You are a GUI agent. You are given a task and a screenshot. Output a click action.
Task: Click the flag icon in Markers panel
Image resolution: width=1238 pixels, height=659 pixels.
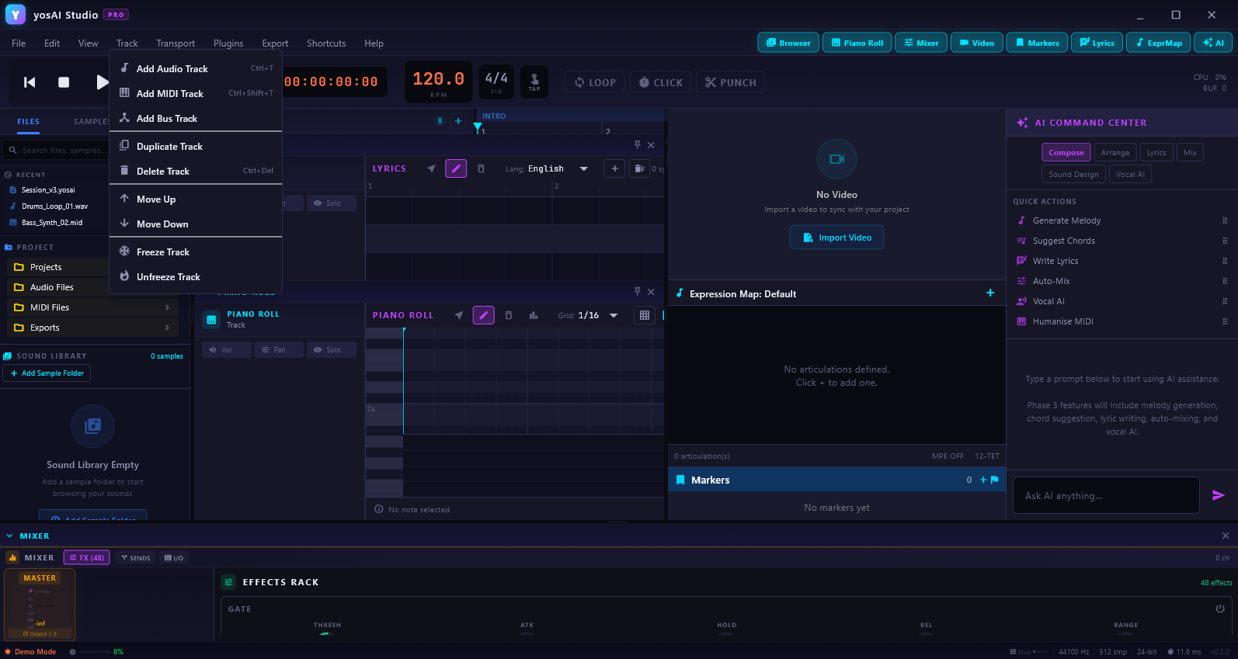click(995, 480)
